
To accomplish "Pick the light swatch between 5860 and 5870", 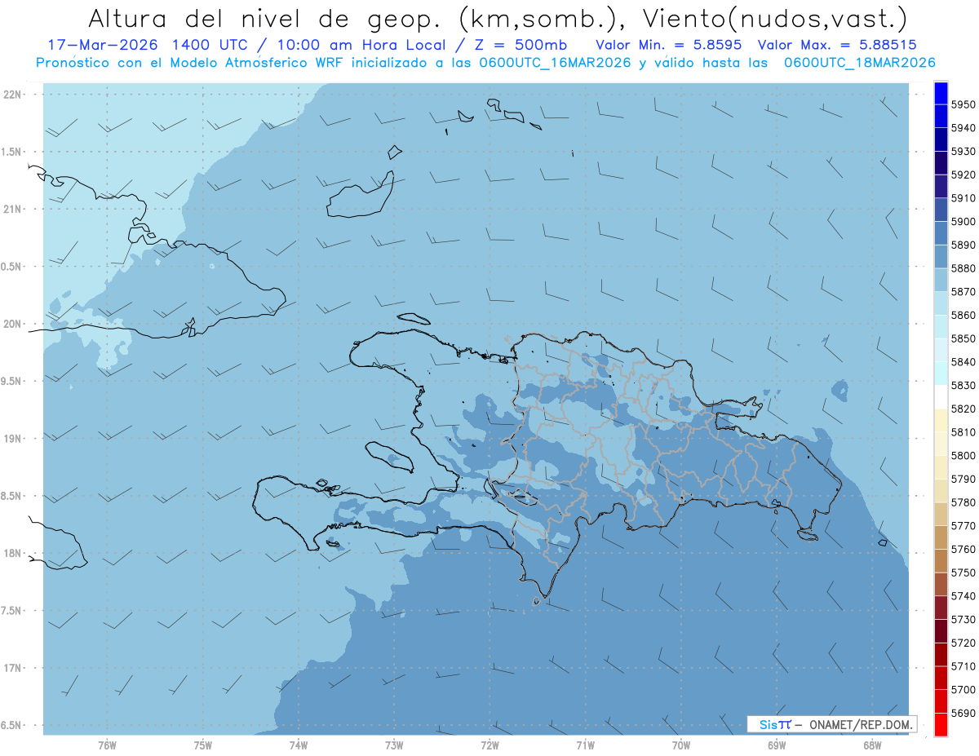I will (941, 303).
